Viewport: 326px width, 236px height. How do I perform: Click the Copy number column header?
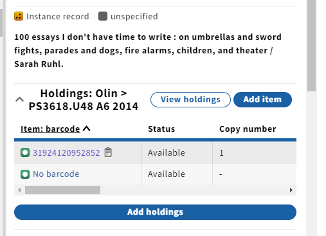pyautogui.click(x=248, y=129)
